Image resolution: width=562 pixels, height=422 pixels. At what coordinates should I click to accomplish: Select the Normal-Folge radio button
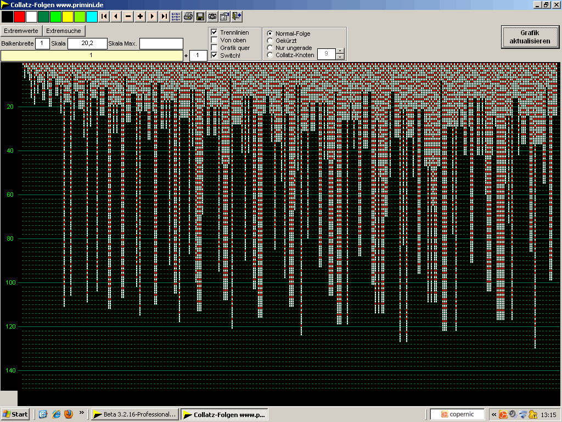(270, 34)
